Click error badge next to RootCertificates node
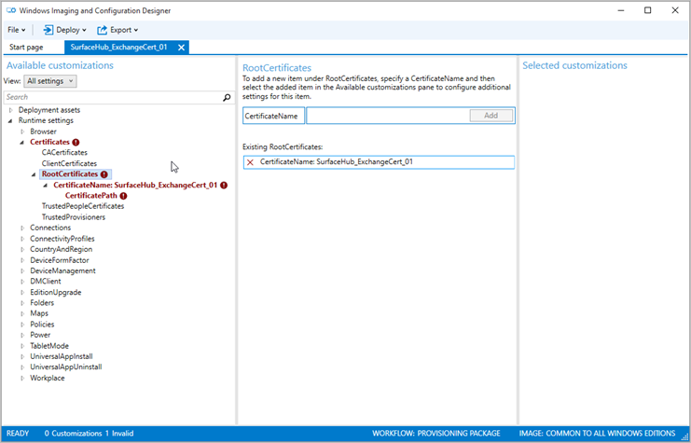691x443 pixels. click(104, 174)
